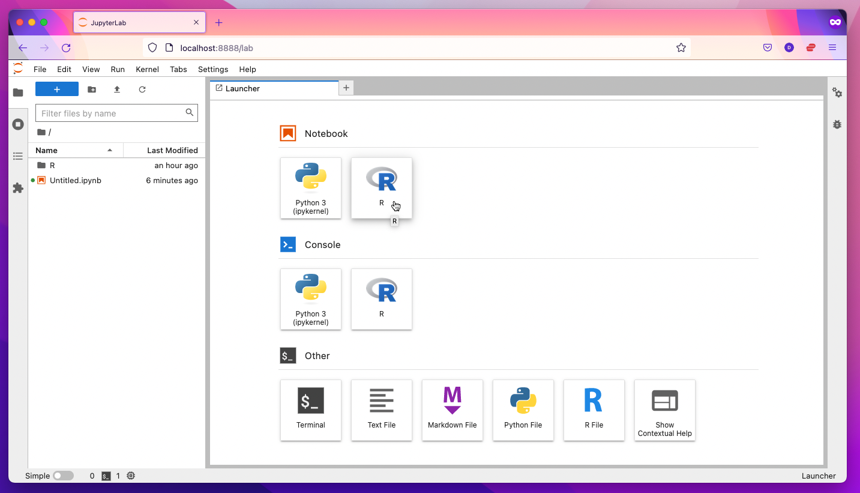Open an R console

pos(382,299)
